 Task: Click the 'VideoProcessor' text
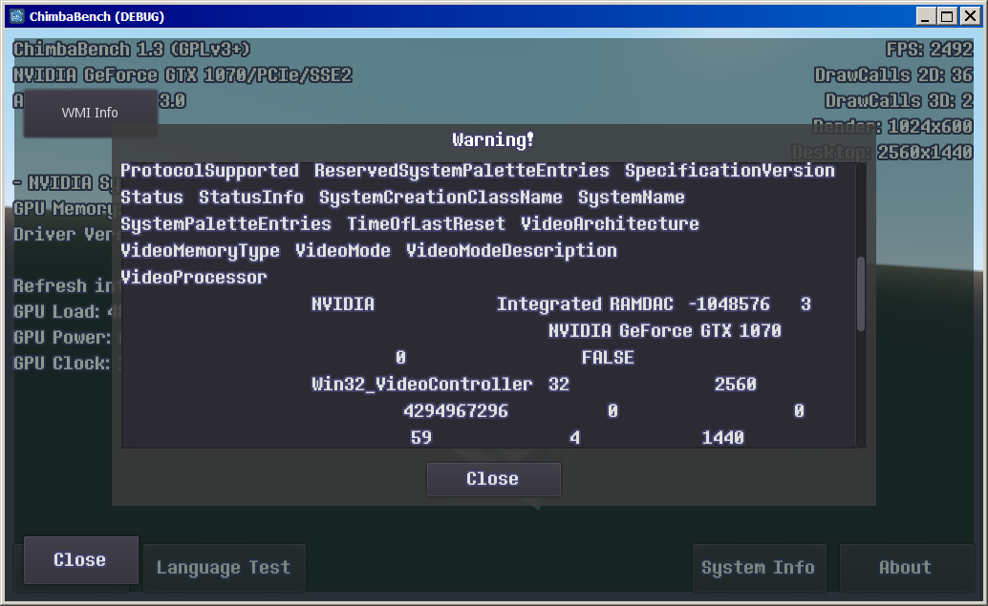(x=194, y=278)
